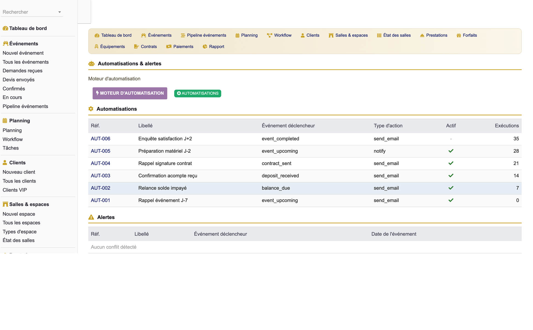
Task: Toggle the active checkmark for AUT-001
Action: [x=451, y=200]
